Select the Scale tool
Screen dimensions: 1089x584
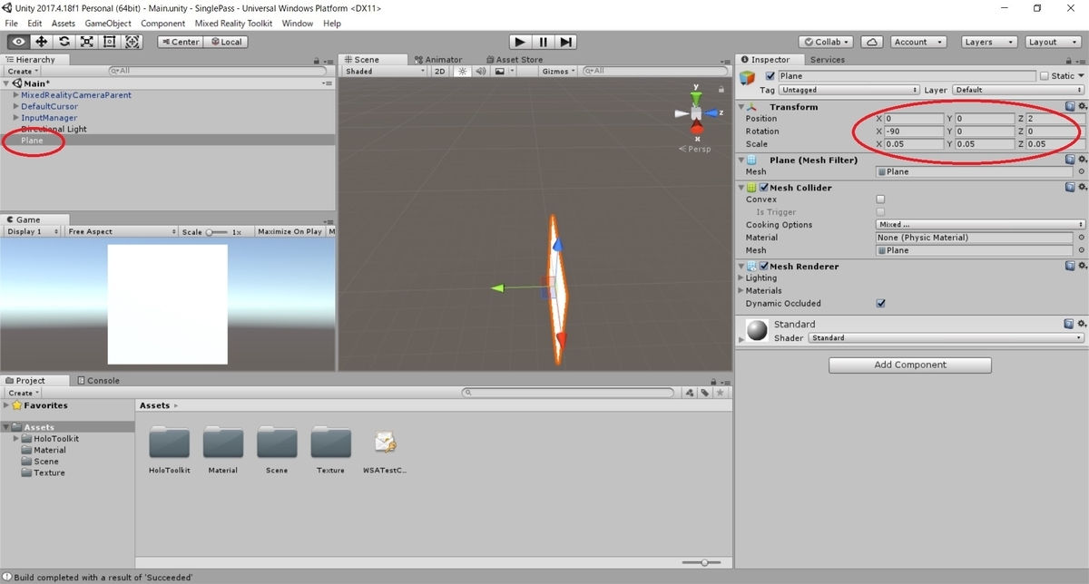click(87, 42)
